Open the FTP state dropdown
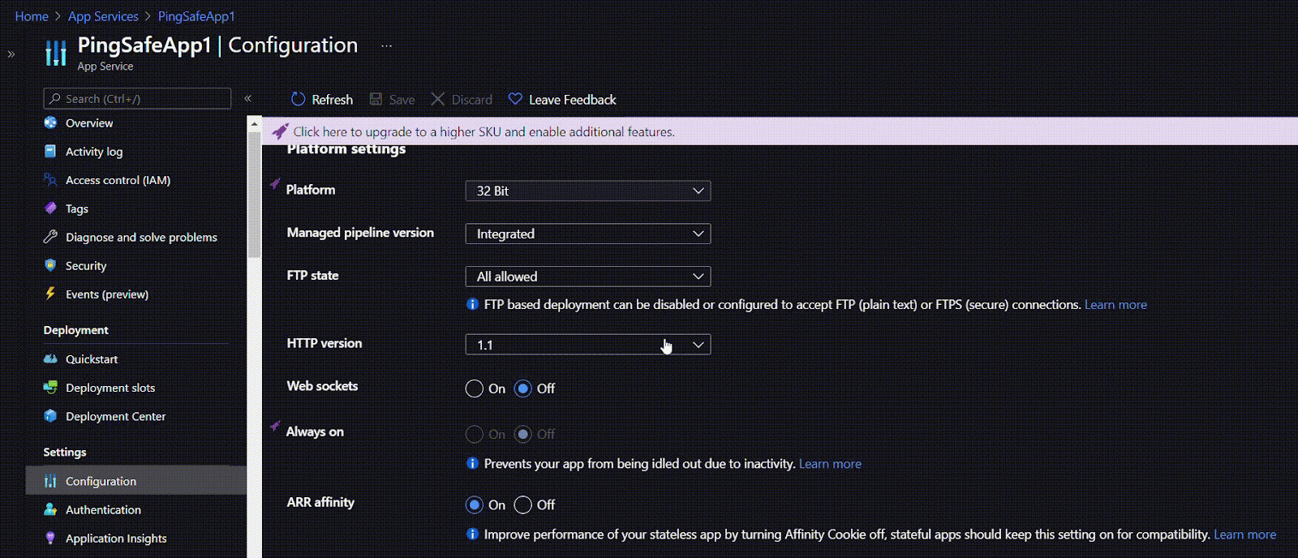The image size is (1298, 558). (587, 277)
